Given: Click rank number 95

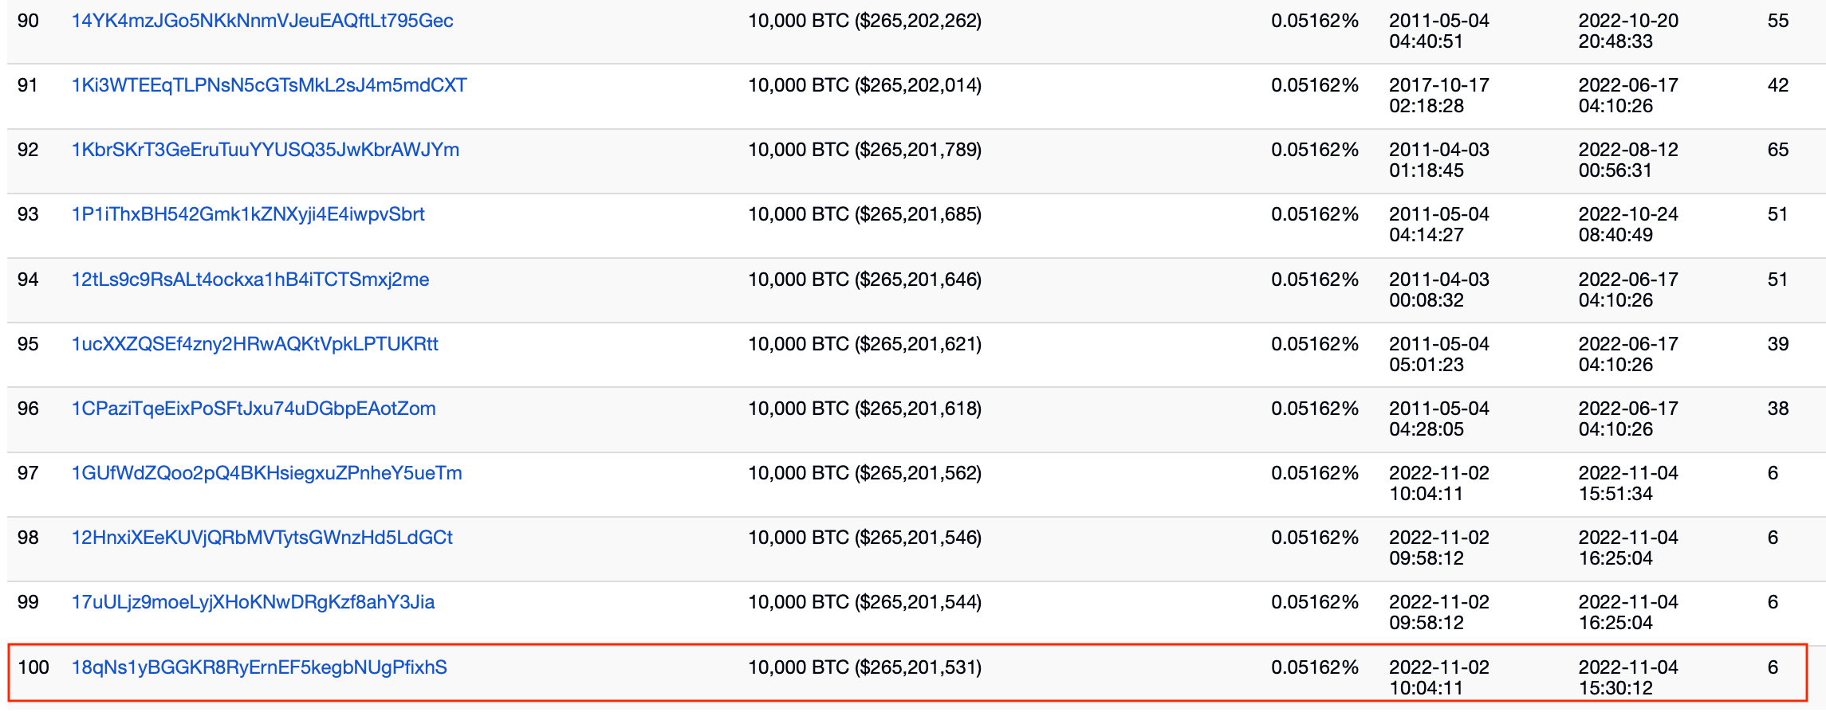Looking at the screenshot, I should click(x=29, y=345).
